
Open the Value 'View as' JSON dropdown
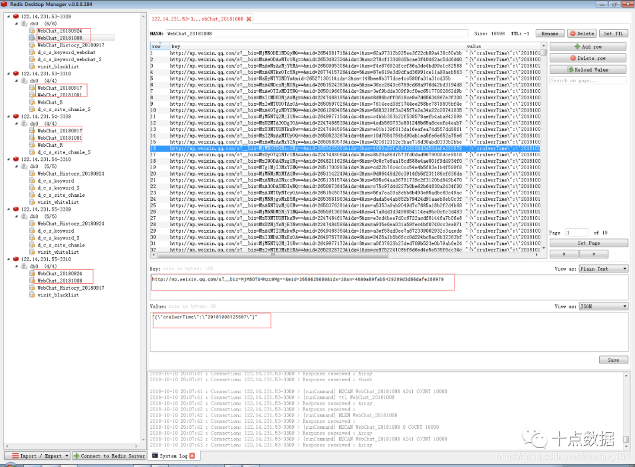click(x=603, y=307)
